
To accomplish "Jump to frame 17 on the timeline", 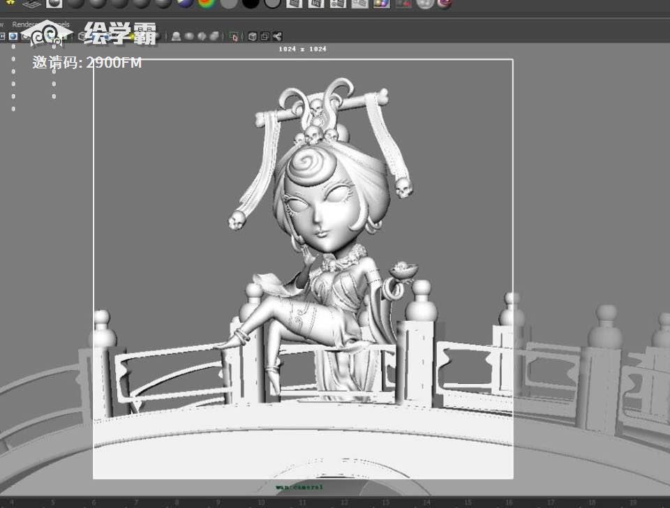I will point(551,502).
